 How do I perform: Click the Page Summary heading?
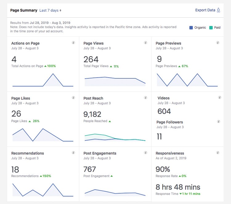point(24,10)
